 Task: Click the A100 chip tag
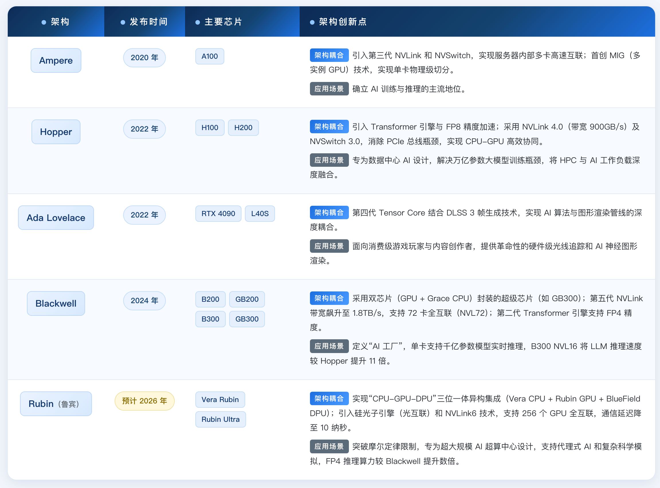point(210,56)
